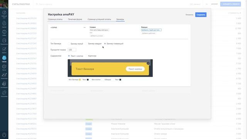This screenshot has height=139, width=247.
Task: Click Отменить in the amoPAY dialog
Action: tap(189, 15)
